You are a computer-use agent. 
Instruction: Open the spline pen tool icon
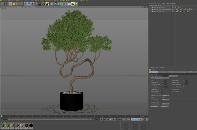[x=55, y=4]
